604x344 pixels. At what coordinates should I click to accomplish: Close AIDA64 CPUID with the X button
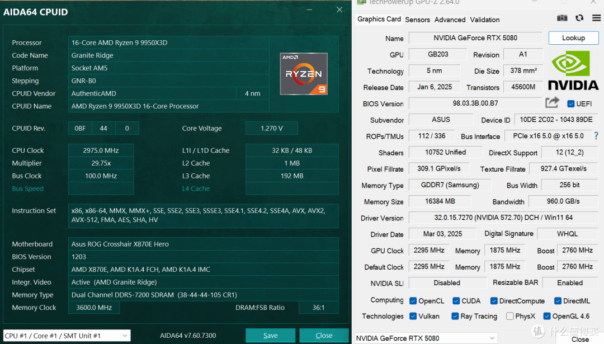coord(339,10)
